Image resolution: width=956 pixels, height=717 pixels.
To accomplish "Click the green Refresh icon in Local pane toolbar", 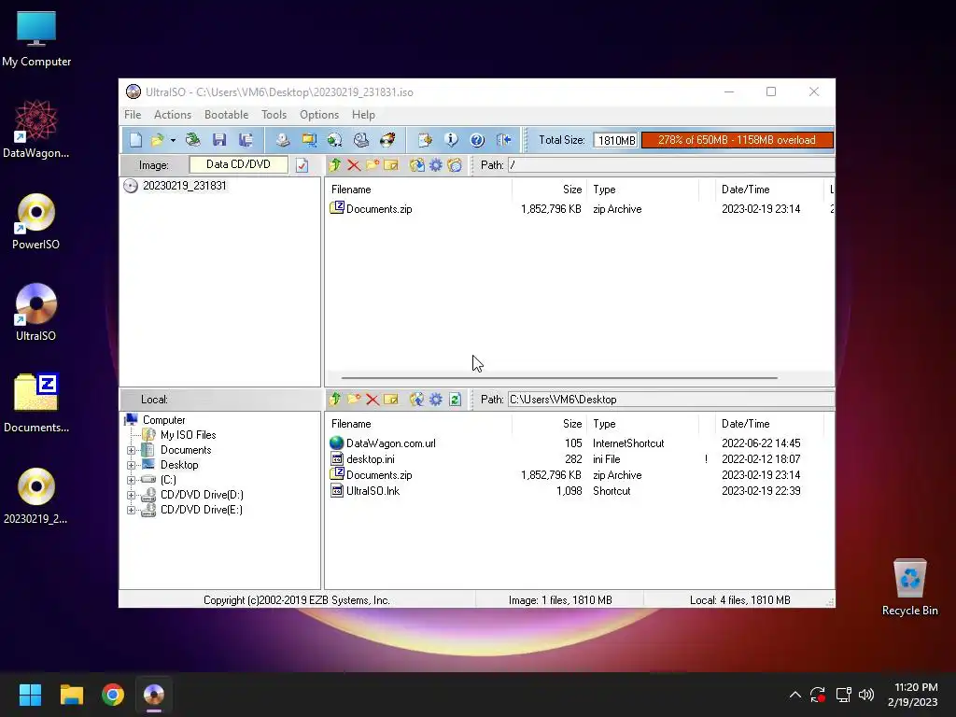I will 455,400.
